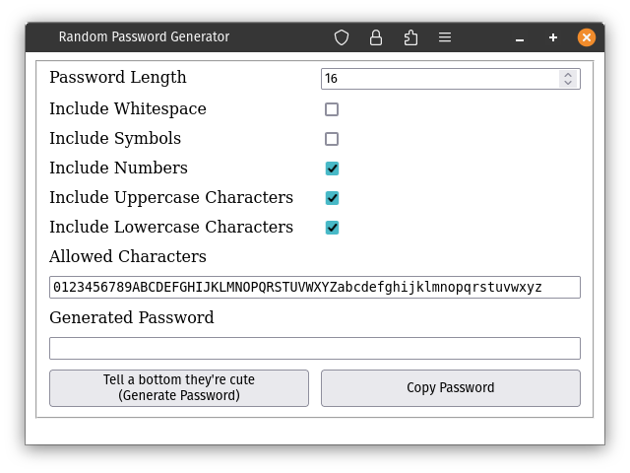This screenshot has height=473, width=630.
Task: Minimize the Random Password Generator window
Action: (x=520, y=37)
